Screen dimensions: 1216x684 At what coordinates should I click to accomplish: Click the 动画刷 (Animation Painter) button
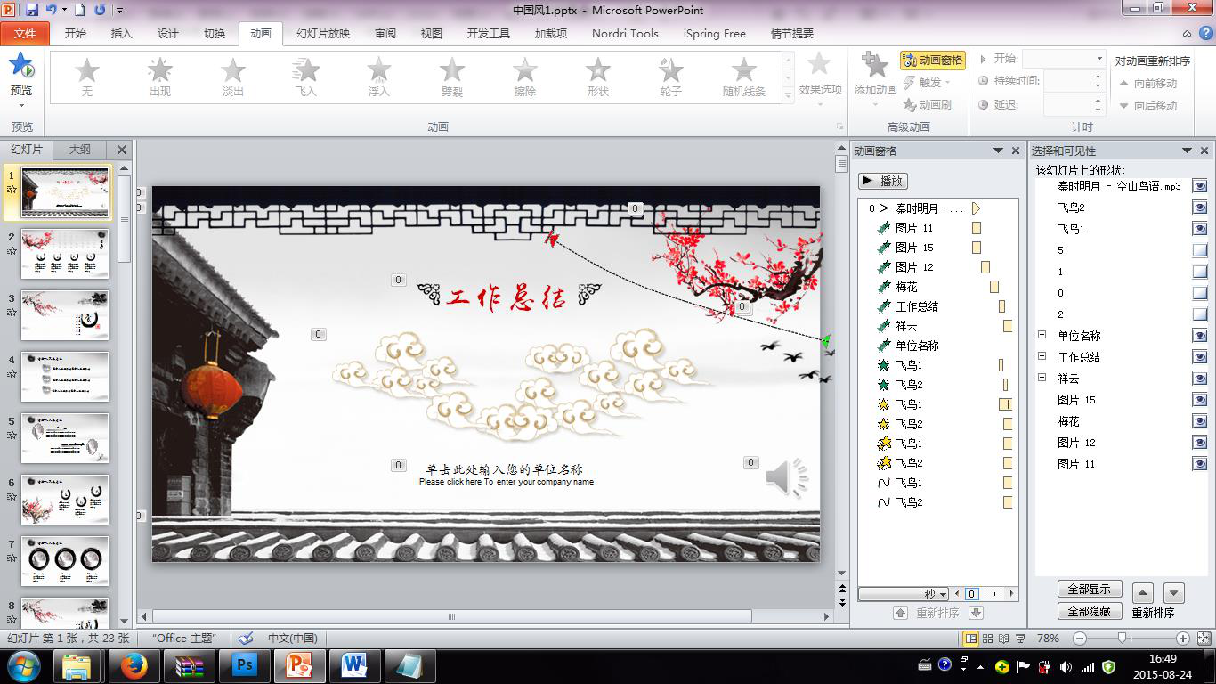(x=928, y=104)
